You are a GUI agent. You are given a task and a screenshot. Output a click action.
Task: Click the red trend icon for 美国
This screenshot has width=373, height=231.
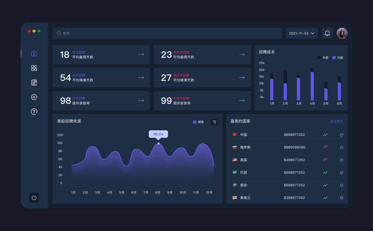(x=326, y=159)
